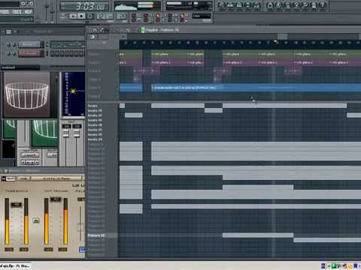Click the question mark help icon
The height and width of the screenshot is (270, 361).
[x=323, y=5]
